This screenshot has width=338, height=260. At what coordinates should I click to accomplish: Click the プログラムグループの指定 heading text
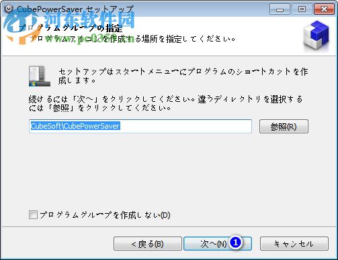point(71,28)
